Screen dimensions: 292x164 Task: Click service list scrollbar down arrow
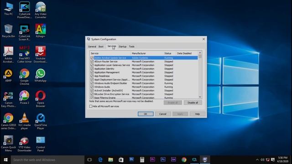click(200, 97)
